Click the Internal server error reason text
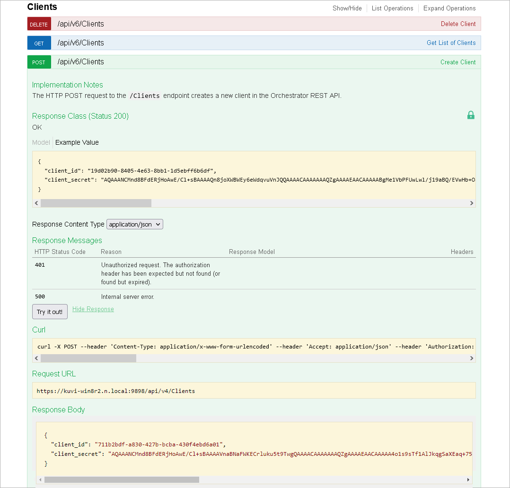This screenshot has height=488, width=510. coord(128,297)
